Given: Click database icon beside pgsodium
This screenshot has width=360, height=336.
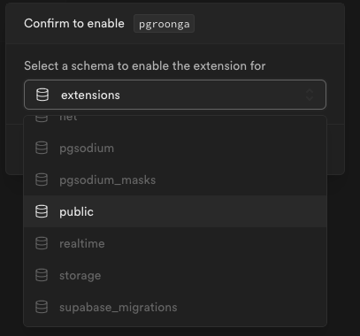Looking at the screenshot, I should click(x=42, y=148).
